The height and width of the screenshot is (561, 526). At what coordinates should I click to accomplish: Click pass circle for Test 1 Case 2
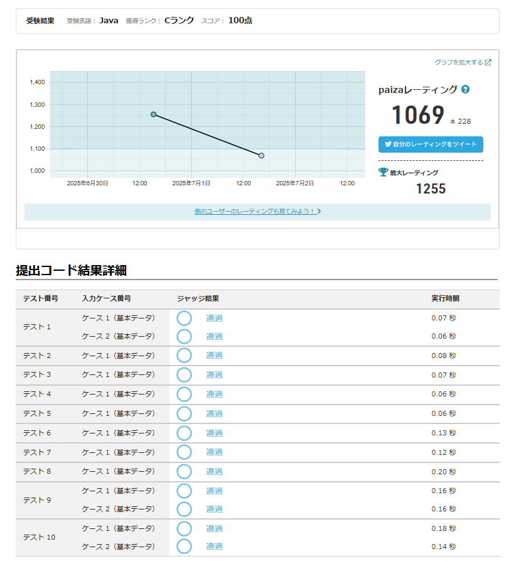[184, 336]
